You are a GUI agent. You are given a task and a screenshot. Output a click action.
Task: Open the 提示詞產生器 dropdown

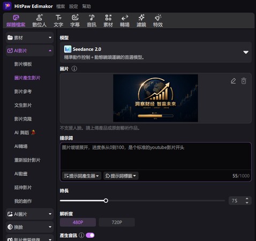click(x=81, y=176)
